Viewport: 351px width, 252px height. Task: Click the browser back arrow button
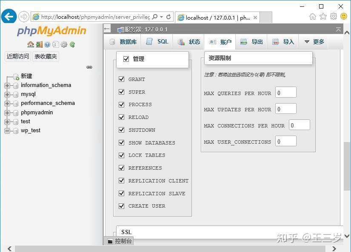tap(9, 16)
